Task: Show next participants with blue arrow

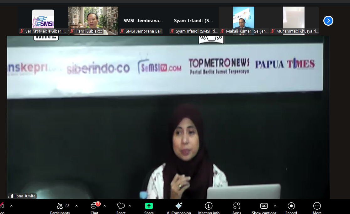Action: (x=328, y=21)
